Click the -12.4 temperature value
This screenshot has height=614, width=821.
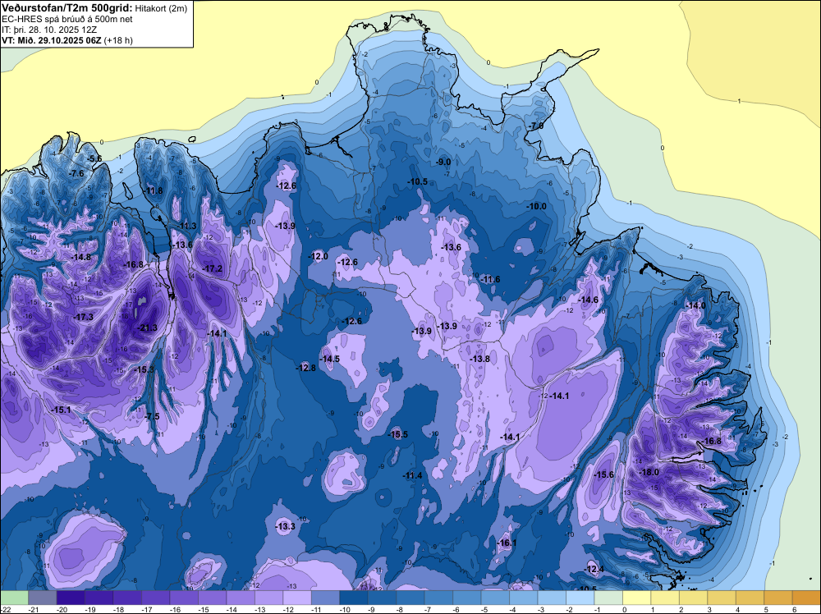594,569
